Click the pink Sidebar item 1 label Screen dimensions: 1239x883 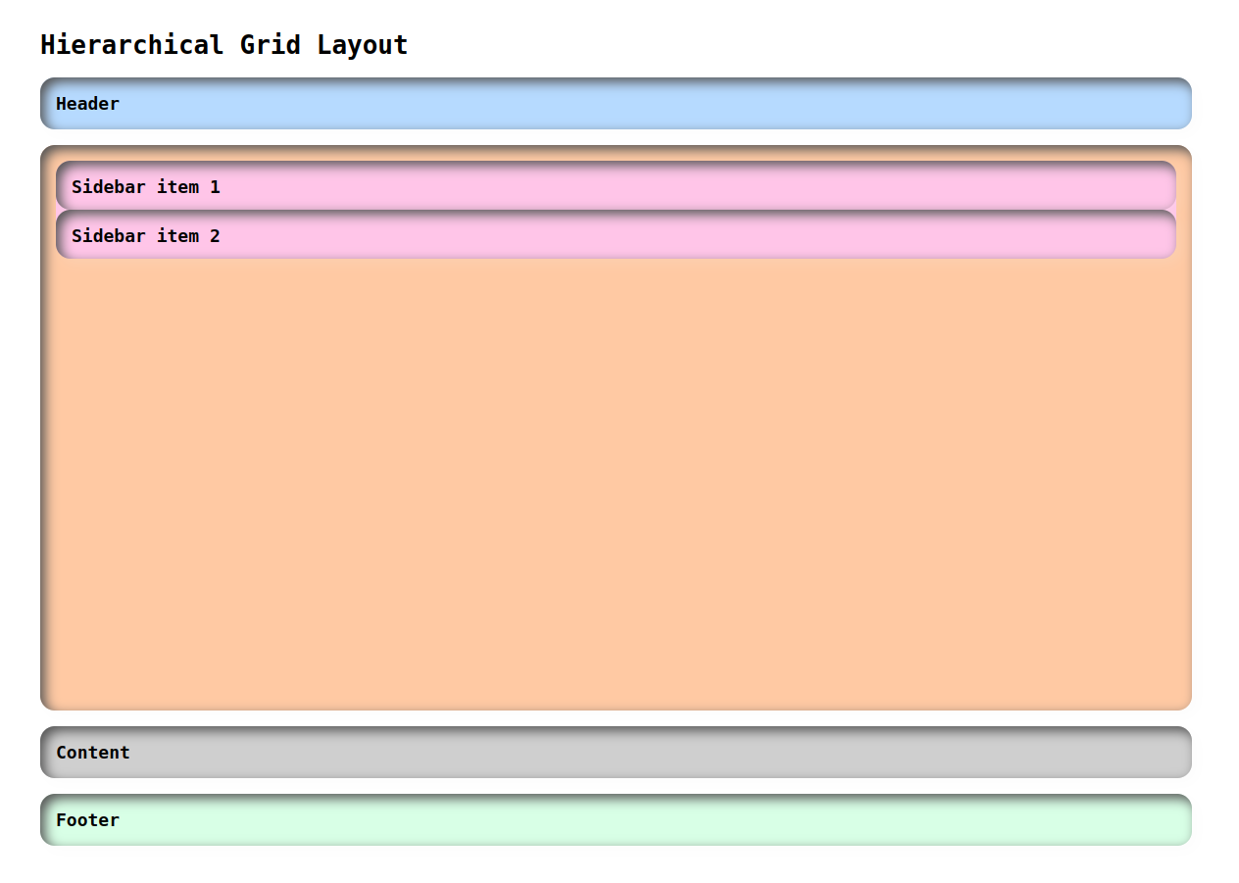(147, 186)
